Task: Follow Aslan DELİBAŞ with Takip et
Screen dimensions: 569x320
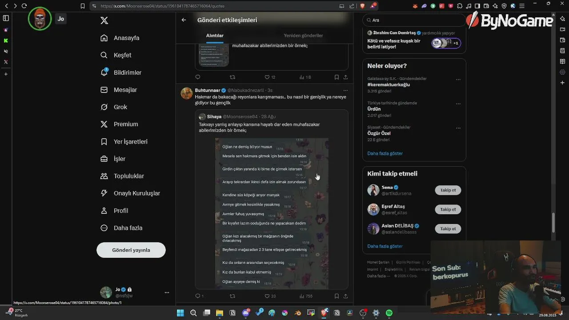Action: [448, 228]
